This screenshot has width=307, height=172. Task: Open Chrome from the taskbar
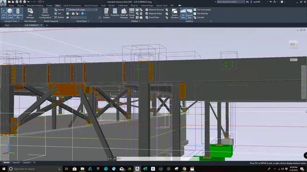pyautogui.click(x=184, y=169)
